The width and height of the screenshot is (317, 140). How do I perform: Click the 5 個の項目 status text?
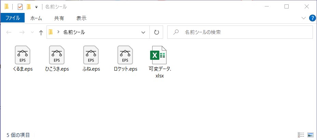(x=18, y=135)
